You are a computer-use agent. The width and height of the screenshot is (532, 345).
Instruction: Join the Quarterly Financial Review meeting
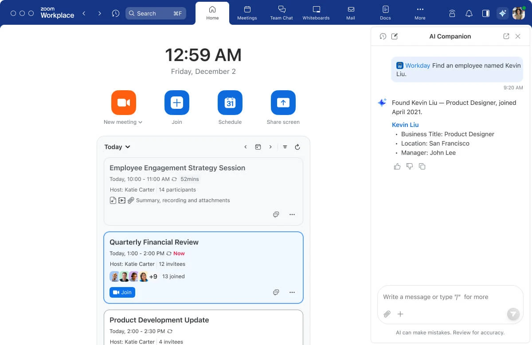[x=122, y=292]
